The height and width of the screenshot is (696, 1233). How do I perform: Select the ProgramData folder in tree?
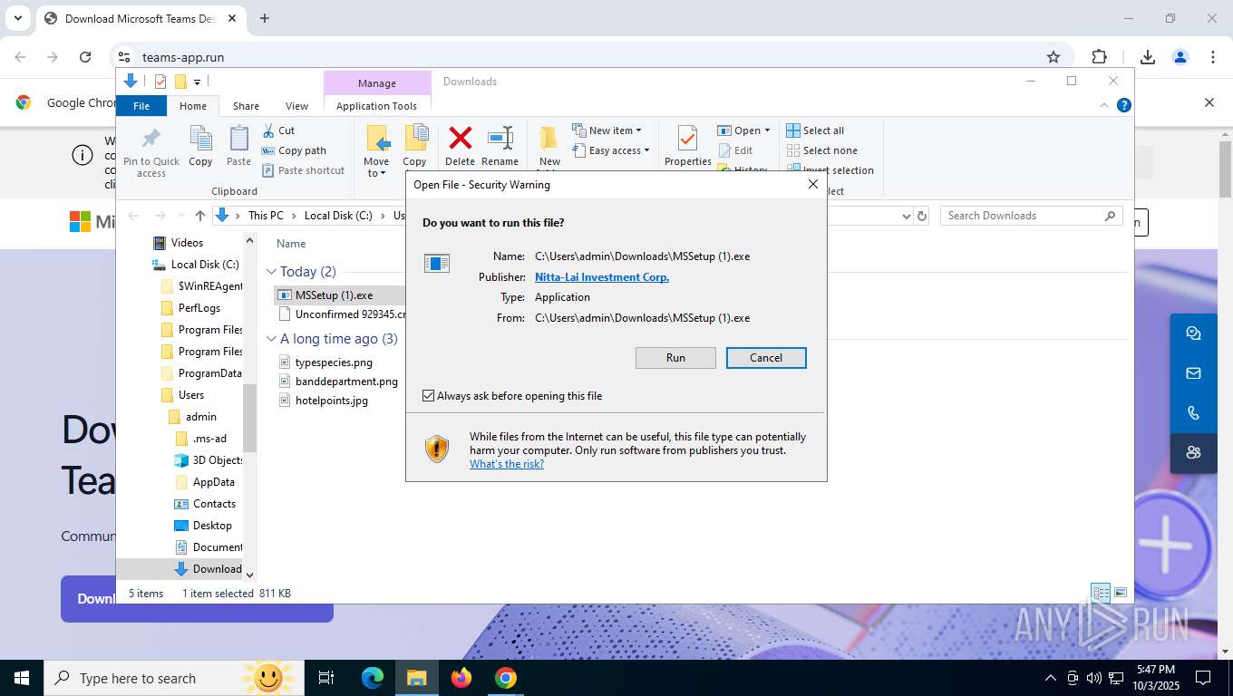pyautogui.click(x=210, y=373)
